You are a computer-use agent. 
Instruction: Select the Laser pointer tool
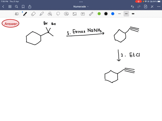(x=91, y=14)
